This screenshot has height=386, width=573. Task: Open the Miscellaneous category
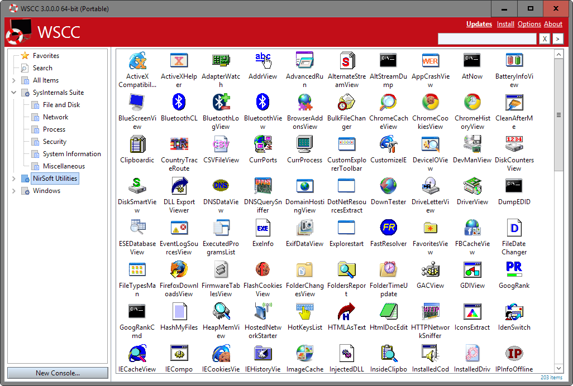[64, 166]
